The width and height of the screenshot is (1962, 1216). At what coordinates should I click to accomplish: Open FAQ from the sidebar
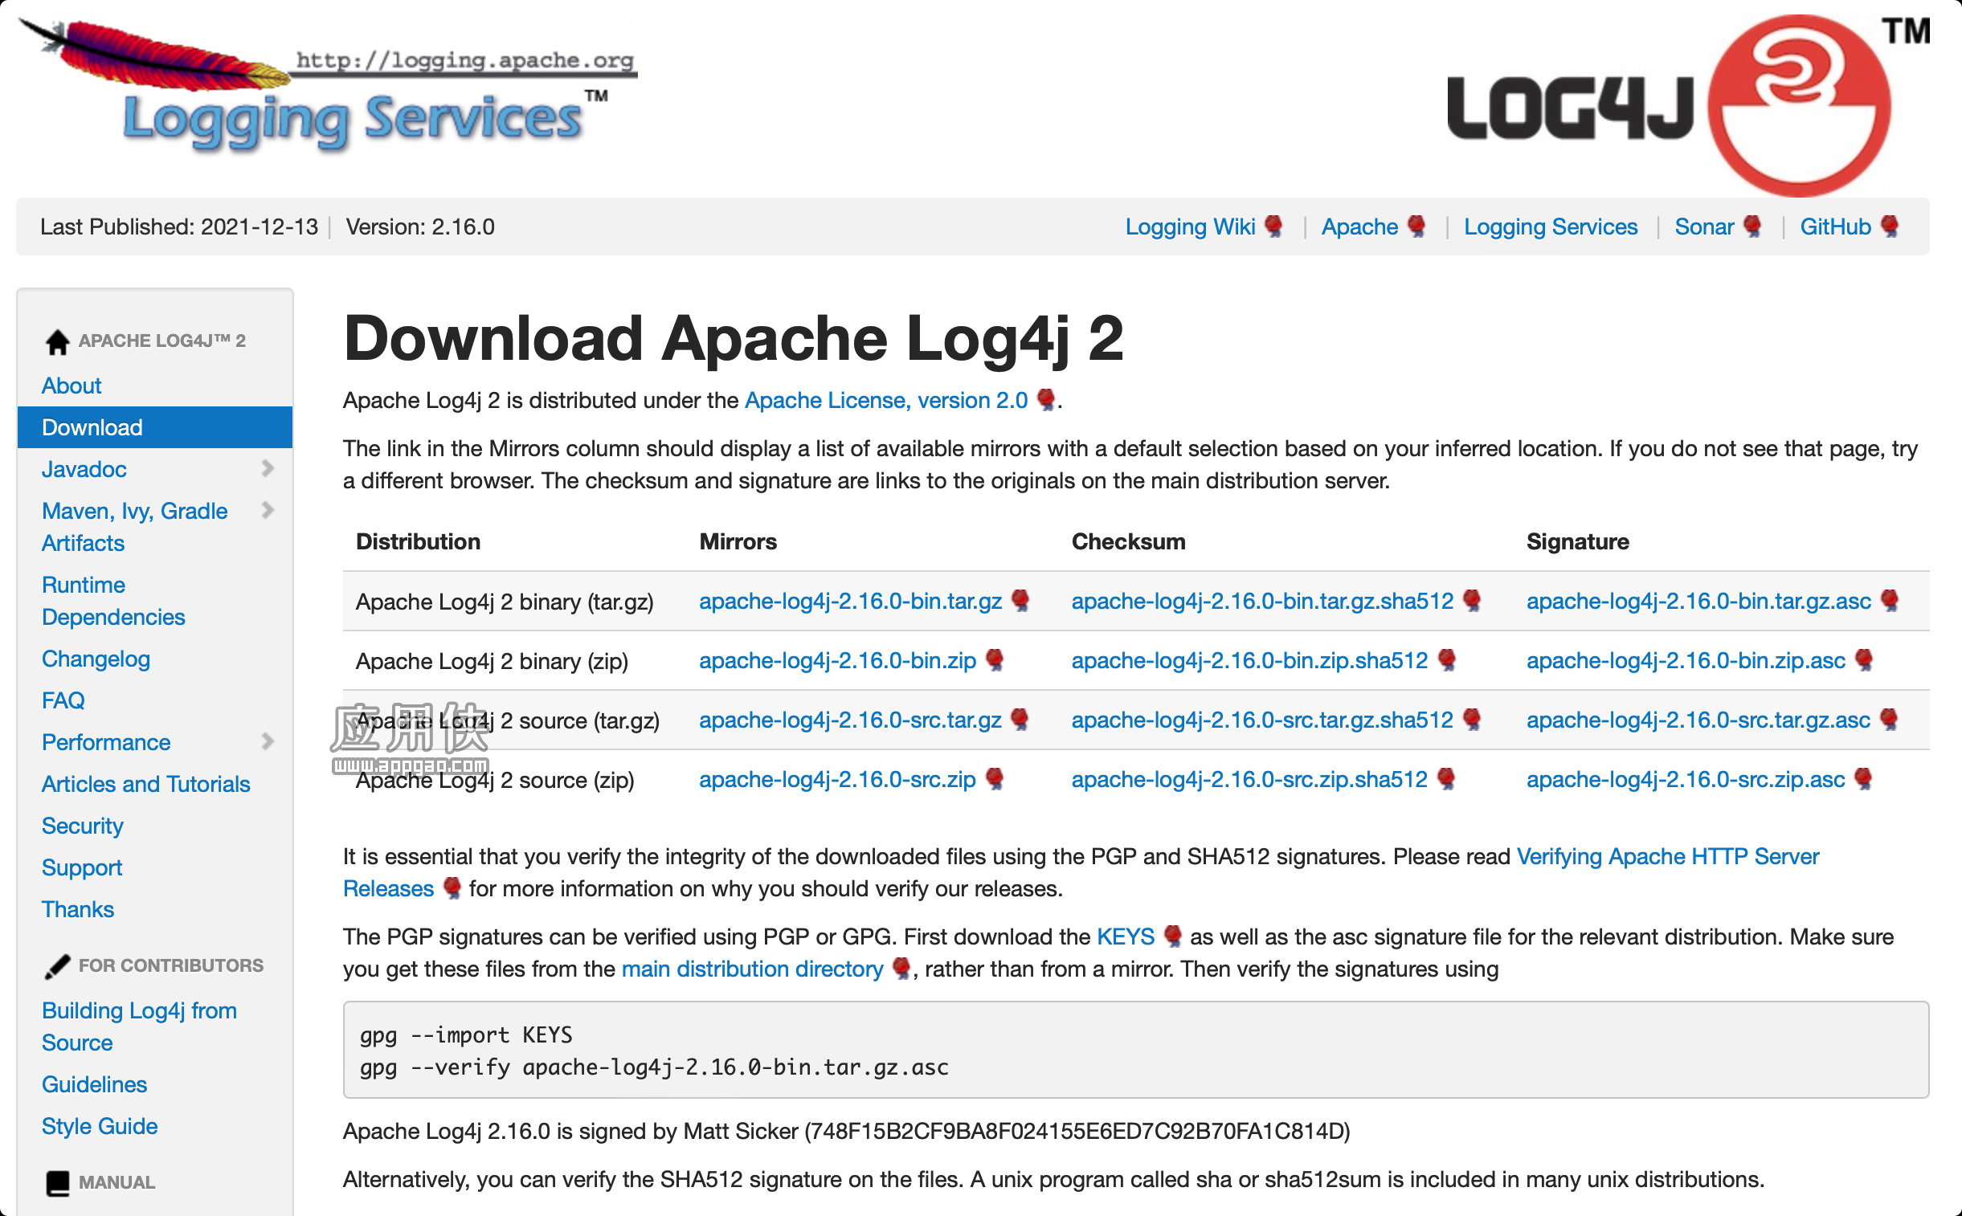point(63,700)
